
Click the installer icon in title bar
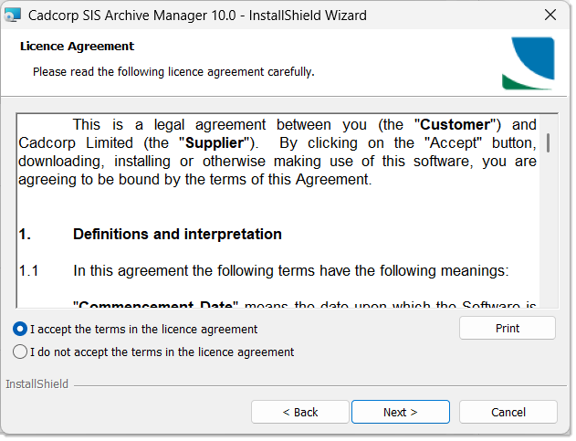tap(14, 16)
